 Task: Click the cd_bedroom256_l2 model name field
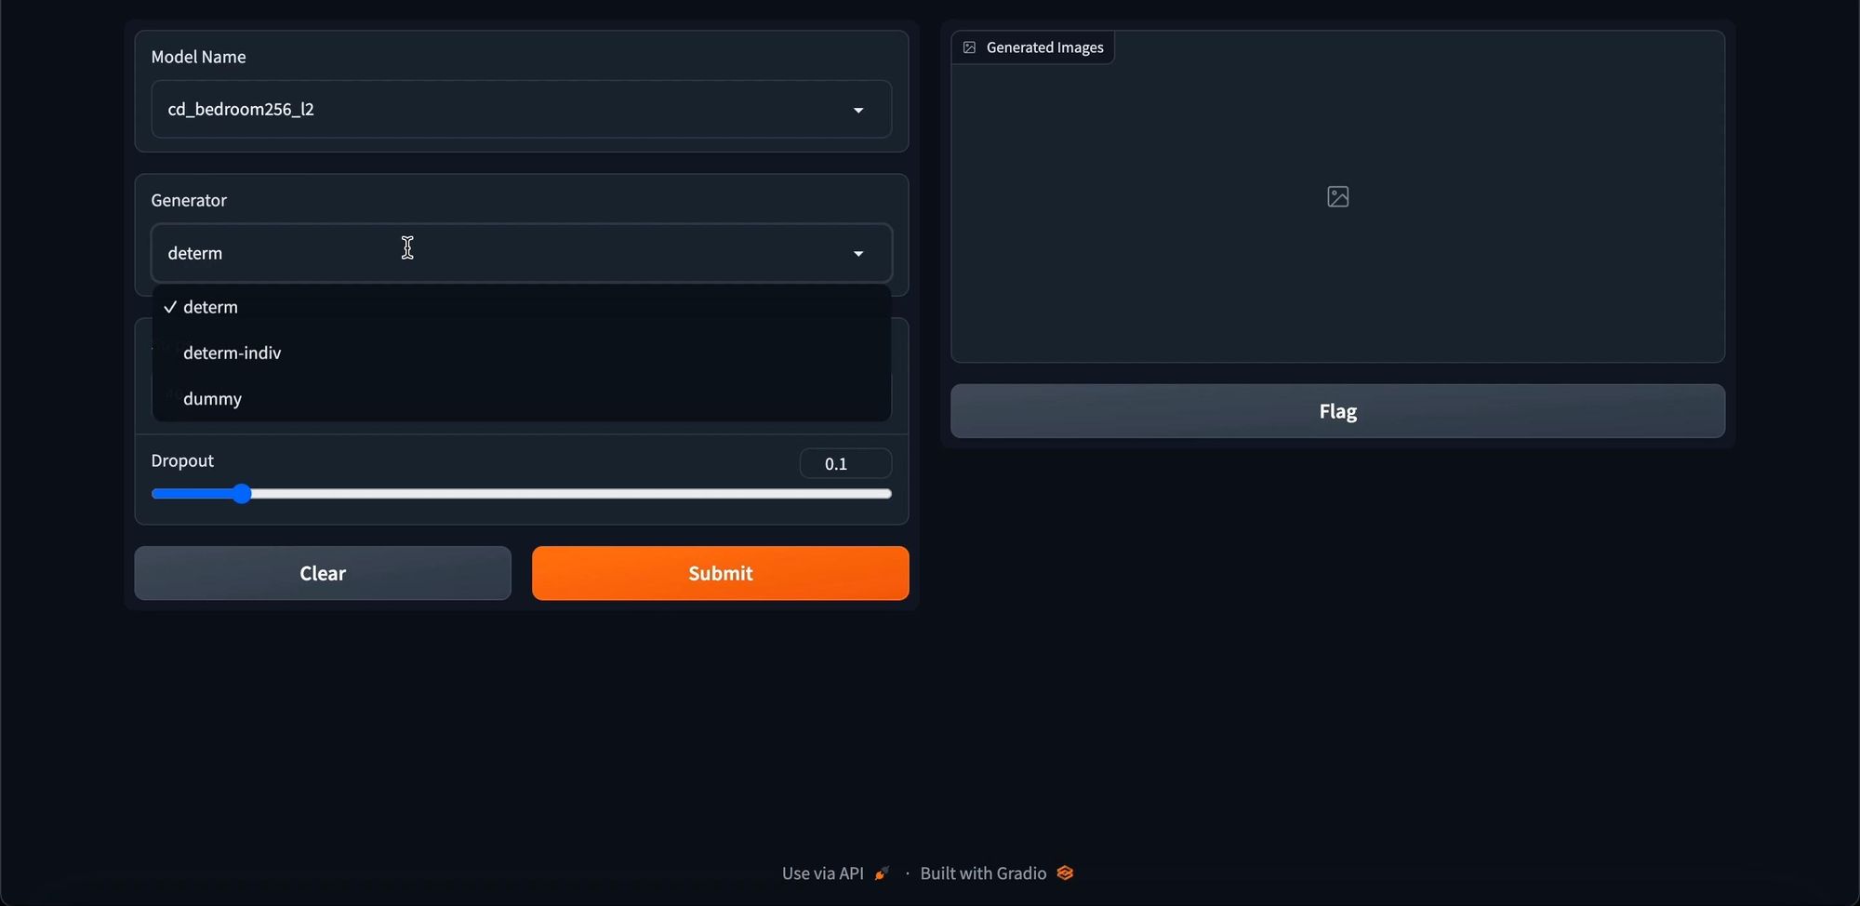click(x=502, y=110)
